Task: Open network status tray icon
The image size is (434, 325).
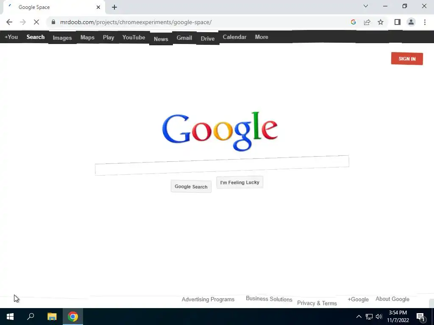Action: click(369, 317)
